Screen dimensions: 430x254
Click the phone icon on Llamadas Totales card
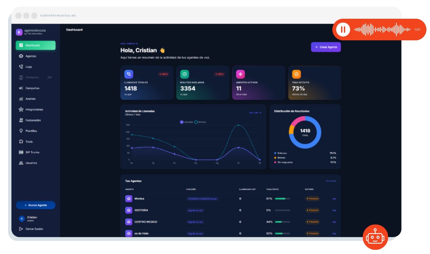pos(129,74)
